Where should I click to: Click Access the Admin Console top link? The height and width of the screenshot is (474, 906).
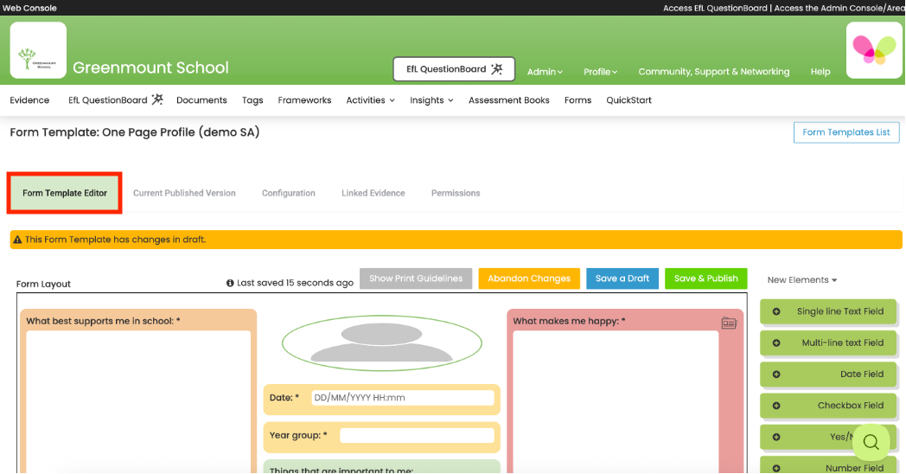[839, 8]
